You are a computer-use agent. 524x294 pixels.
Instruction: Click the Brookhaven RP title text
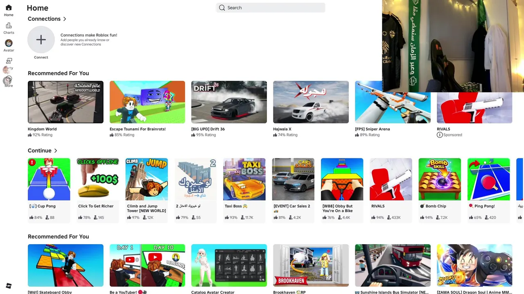click(289, 292)
